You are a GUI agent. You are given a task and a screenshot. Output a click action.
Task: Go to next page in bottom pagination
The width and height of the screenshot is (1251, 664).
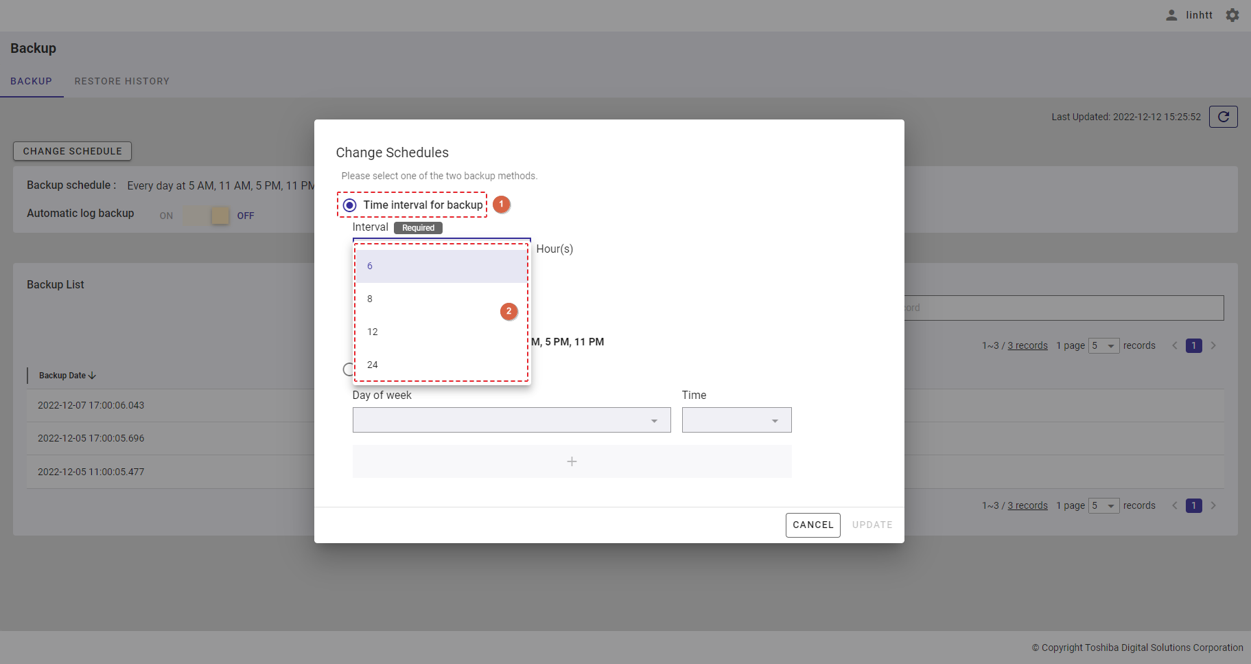(x=1213, y=505)
